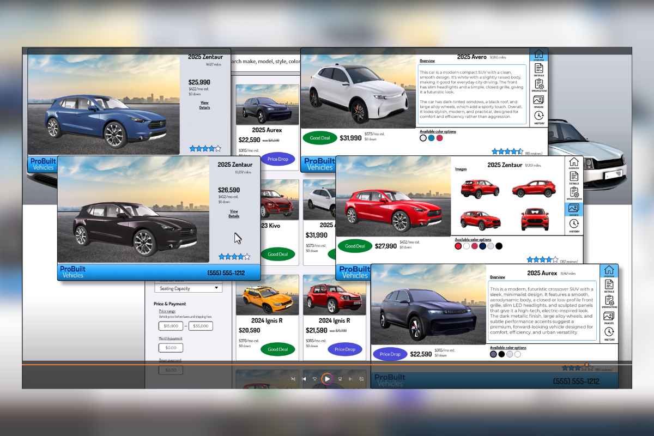
Task: Open the Overview home icon on Avero page
Action: [538, 55]
